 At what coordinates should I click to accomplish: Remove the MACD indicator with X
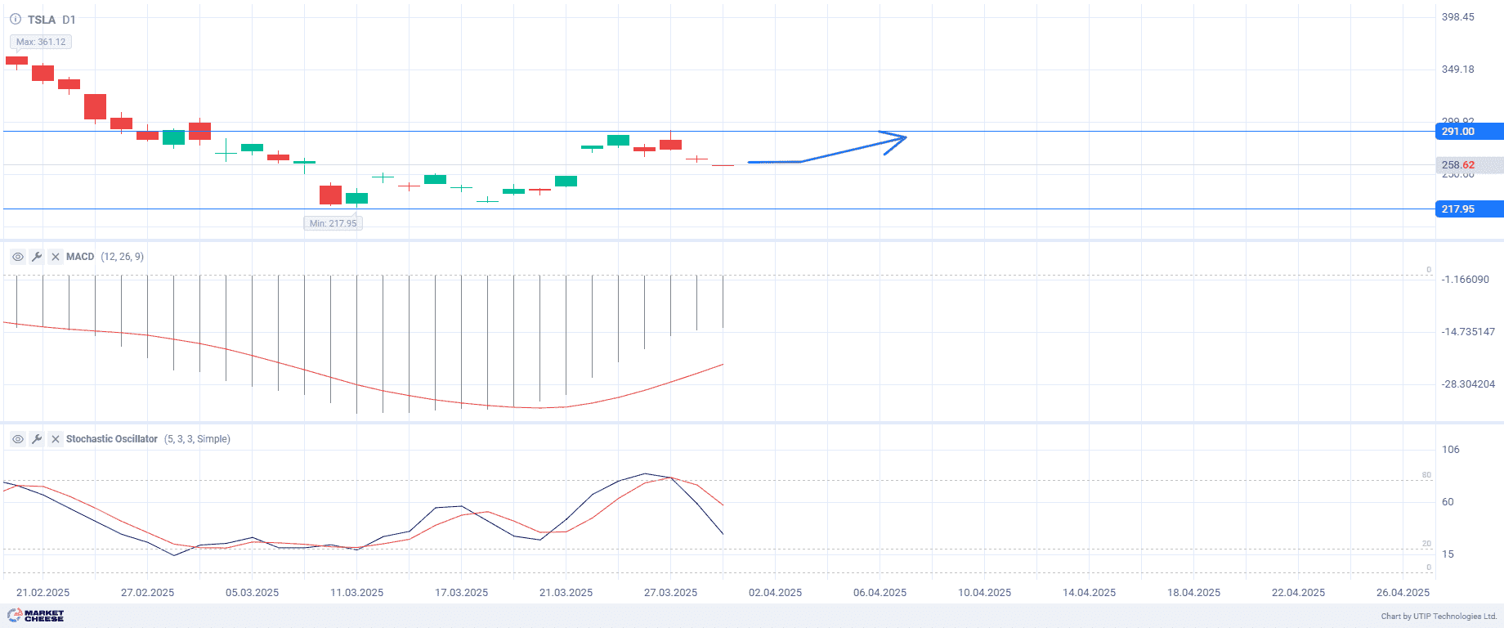point(56,257)
